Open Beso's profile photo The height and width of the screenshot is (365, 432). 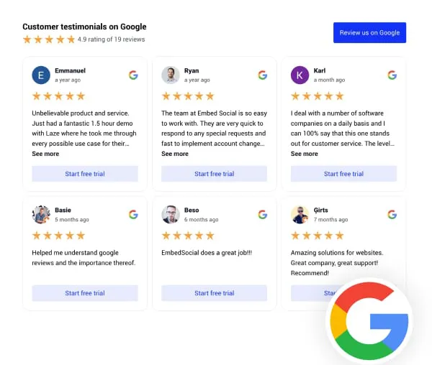point(171,214)
